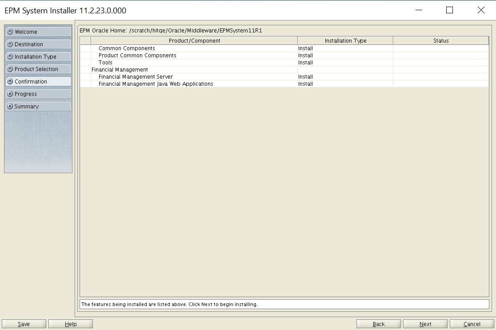Click Install cell for Common Components

point(345,48)
